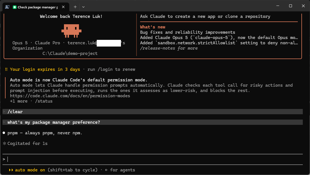Click the 'Added Claude Opus 5' release line

point(219,38)
